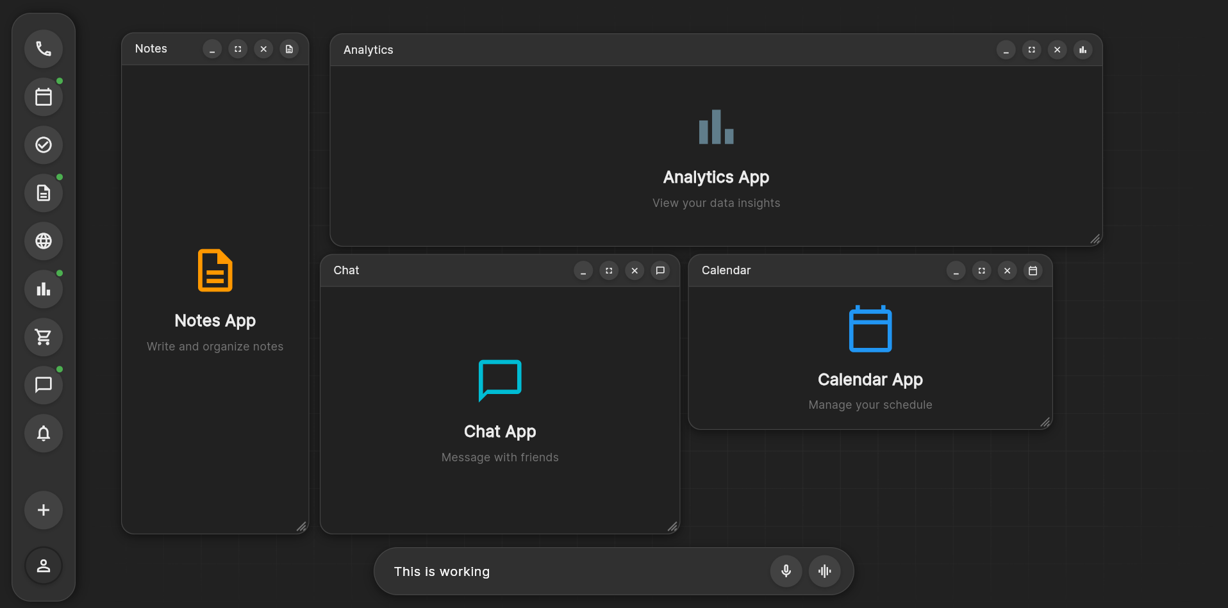
Task: Click the 'View your data insights' text
Action: click(717, 203)
